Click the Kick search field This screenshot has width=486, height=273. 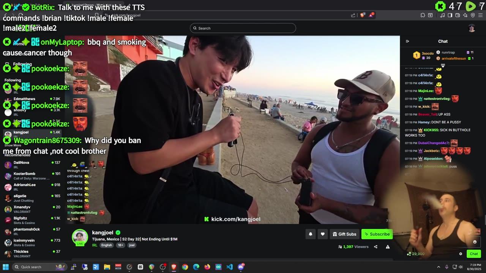pos(243,28)
